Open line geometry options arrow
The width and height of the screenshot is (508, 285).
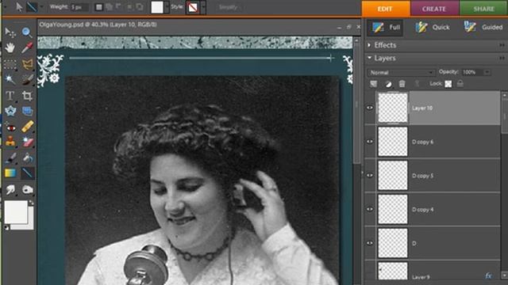point(42,7)
